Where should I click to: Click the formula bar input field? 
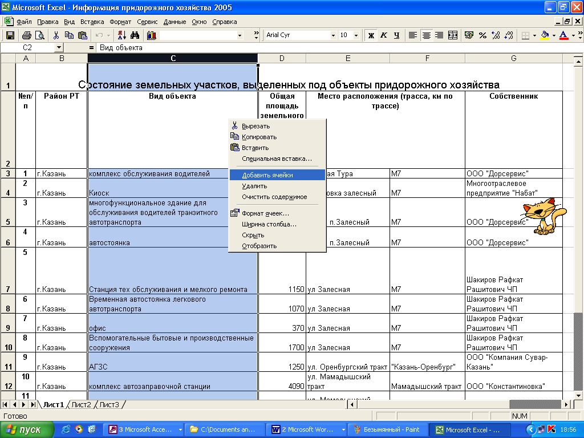[339, 48]
